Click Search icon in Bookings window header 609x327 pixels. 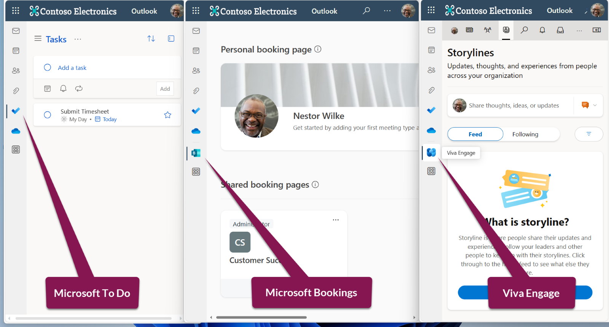pyautogui.click(x=366, y=11)
